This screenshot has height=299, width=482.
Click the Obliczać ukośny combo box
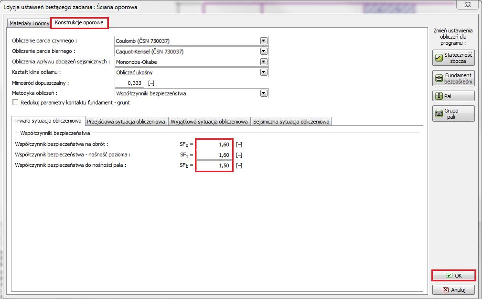[192, 72]
